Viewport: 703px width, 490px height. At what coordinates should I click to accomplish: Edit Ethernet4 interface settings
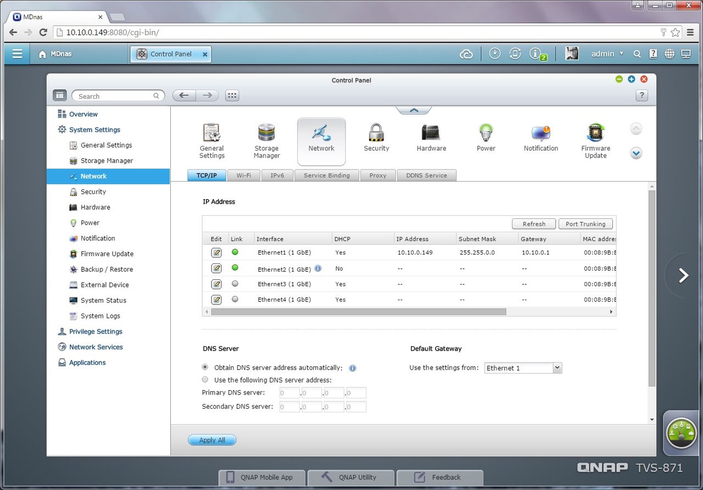pos(216,300)
